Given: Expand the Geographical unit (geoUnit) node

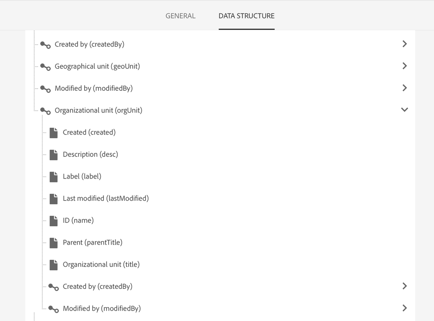Looking at the screenshot, I should [404, 66].
